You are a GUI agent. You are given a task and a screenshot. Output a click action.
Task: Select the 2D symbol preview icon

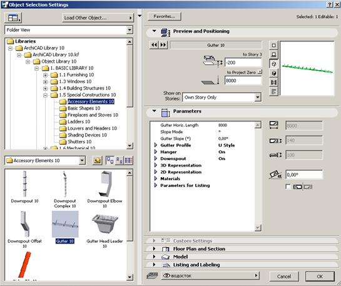[x=274, y=46]
